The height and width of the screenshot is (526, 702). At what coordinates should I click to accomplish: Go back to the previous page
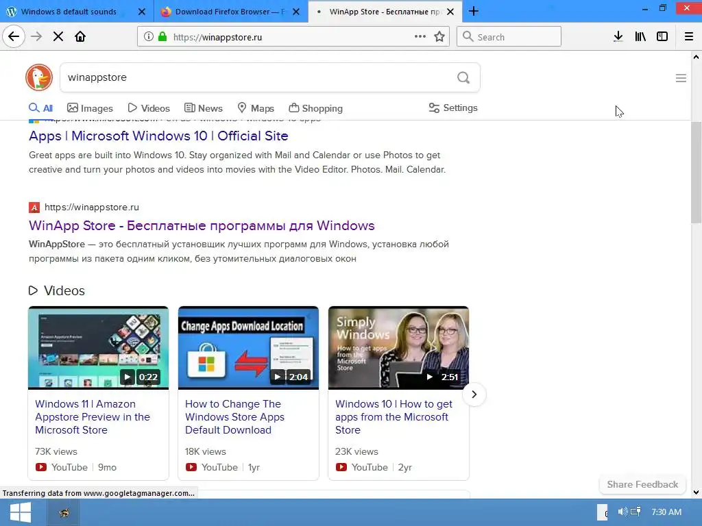[x=14, y=37]
